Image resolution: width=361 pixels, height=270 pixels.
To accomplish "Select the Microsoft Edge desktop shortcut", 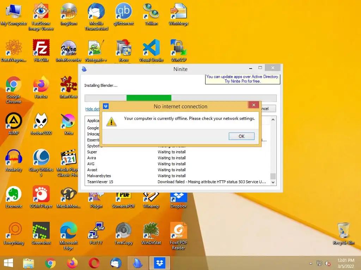I will pyautogui.click(x=69, y=236).
